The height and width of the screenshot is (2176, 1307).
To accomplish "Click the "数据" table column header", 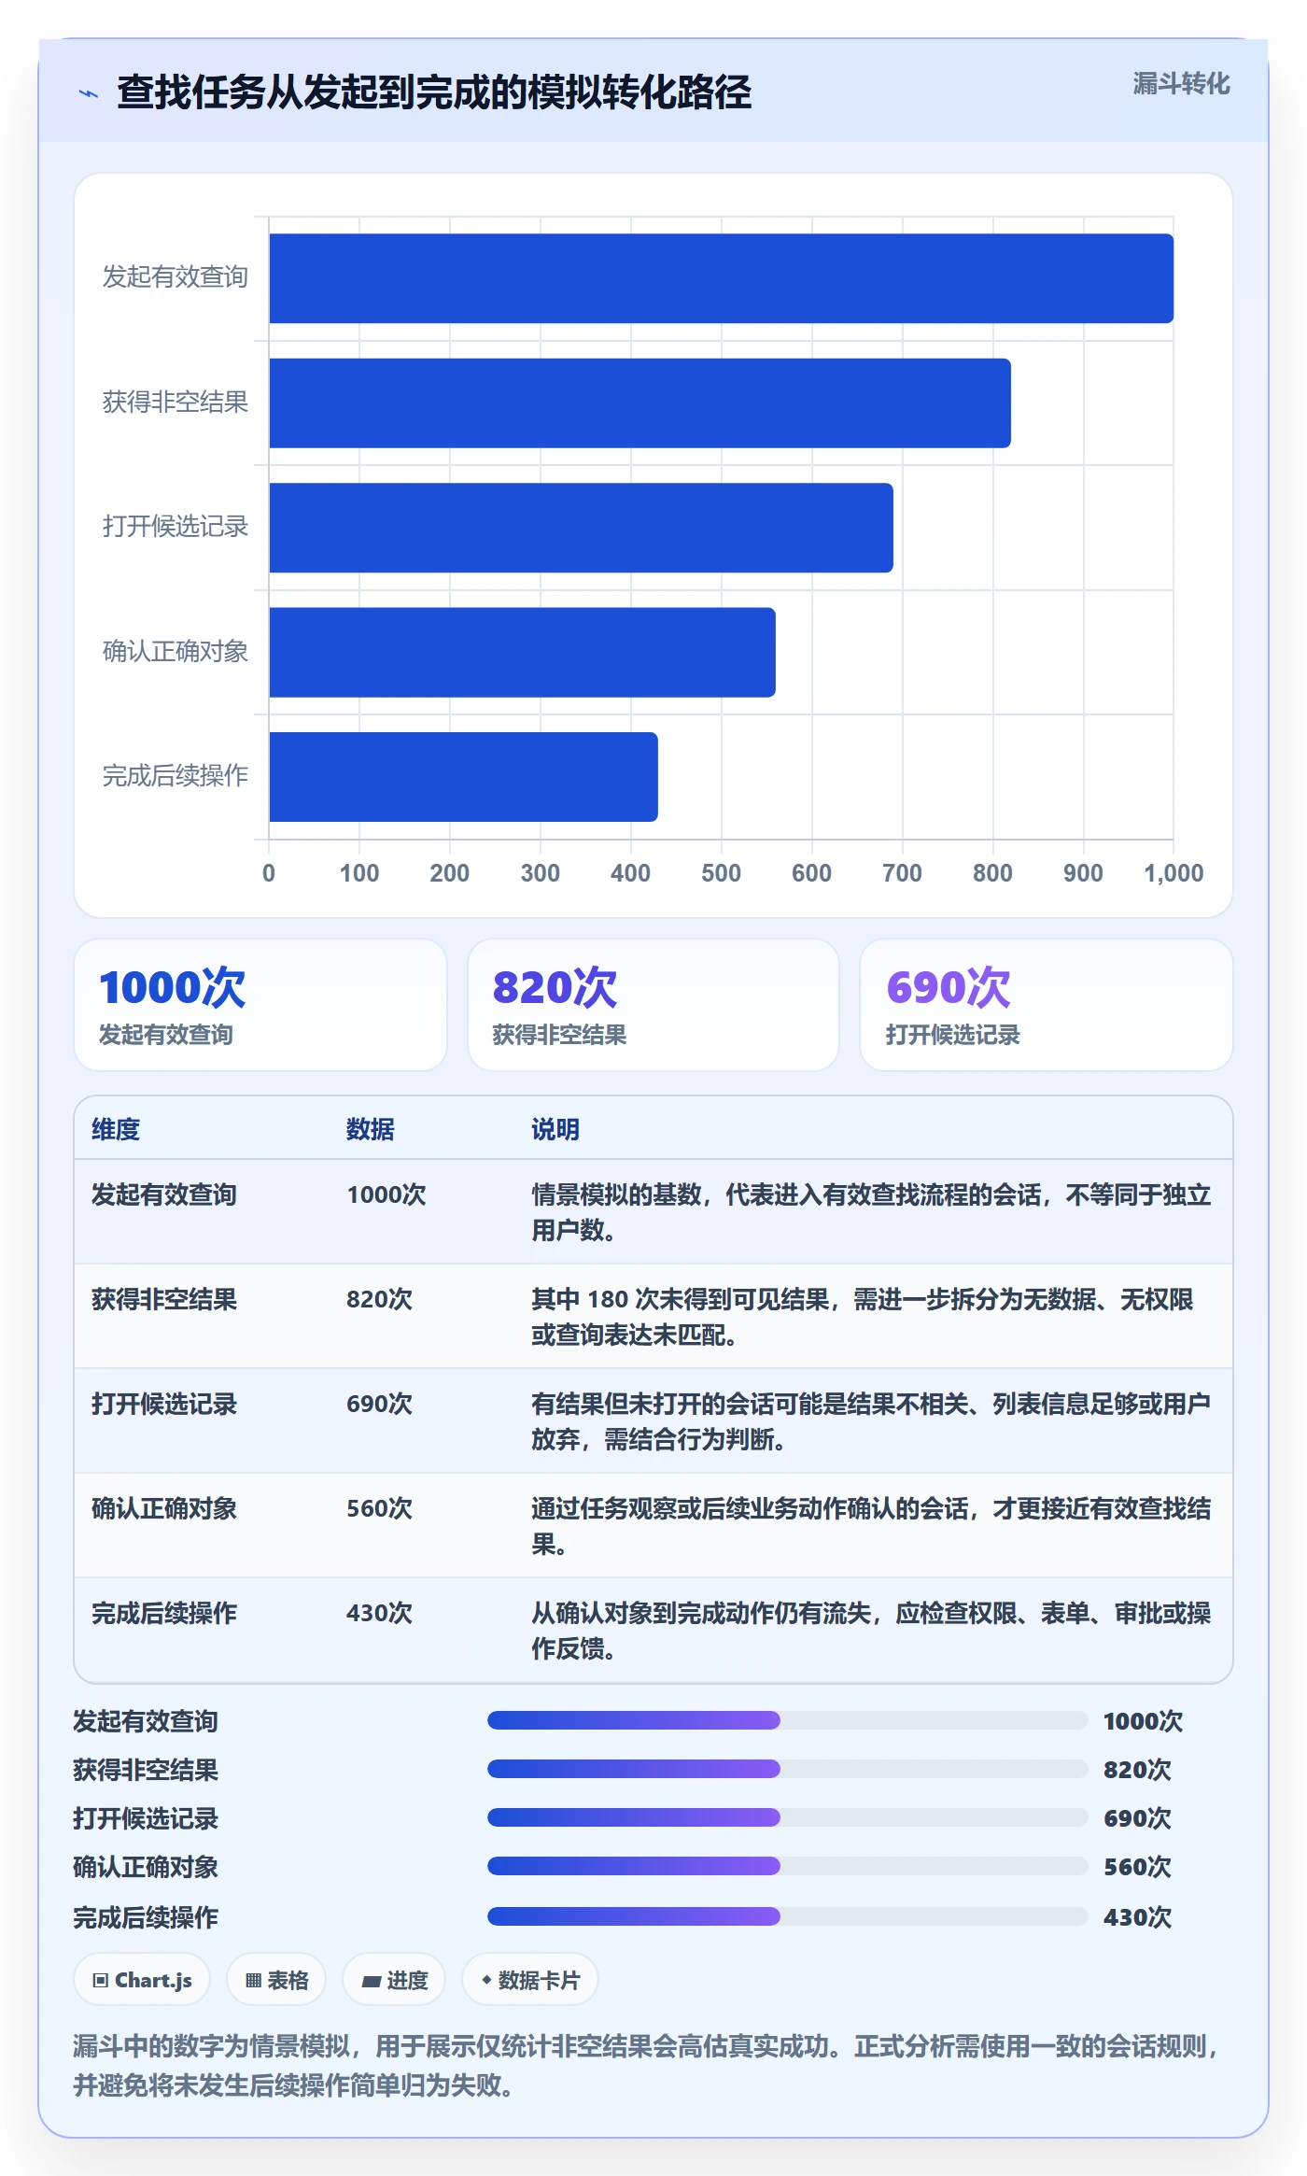I will tap(371, 1129).
